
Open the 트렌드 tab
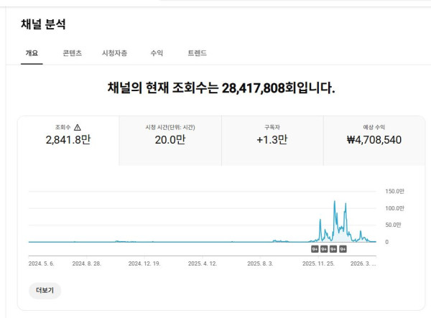pyautogui.click(x=197, y=53)
